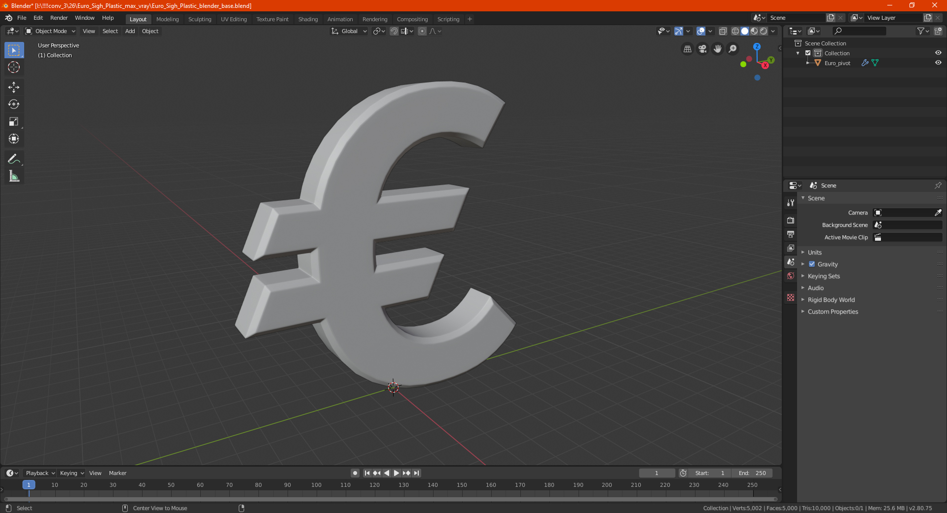Open Texture properties tab
Viewport: 947px width, 513px height.
[x=791, y=297]
